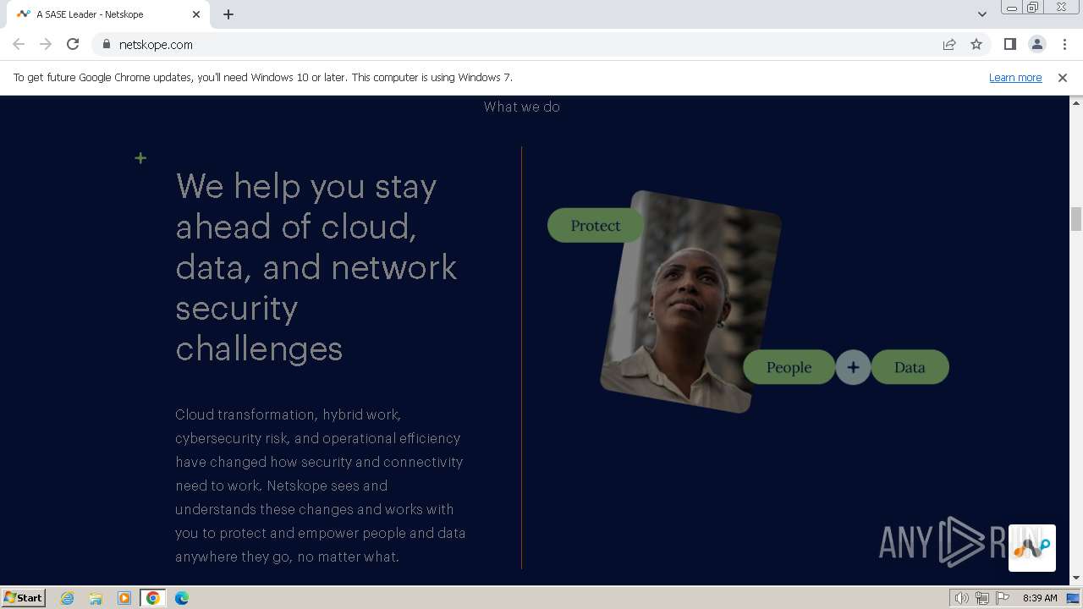Bookmark this page with the star icon
The width and height of the screenshot is (1083, 609).
pos(976,44)
